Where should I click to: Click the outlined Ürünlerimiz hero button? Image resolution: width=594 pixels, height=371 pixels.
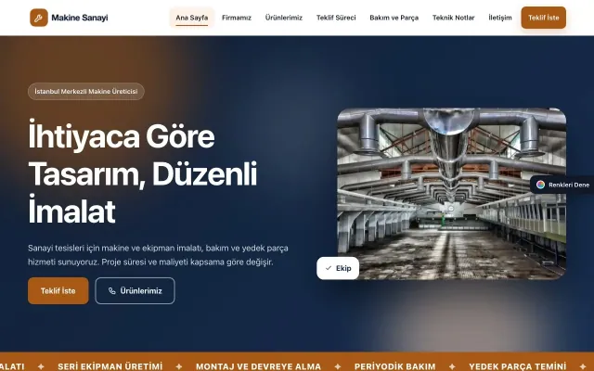tap(135, 290)
